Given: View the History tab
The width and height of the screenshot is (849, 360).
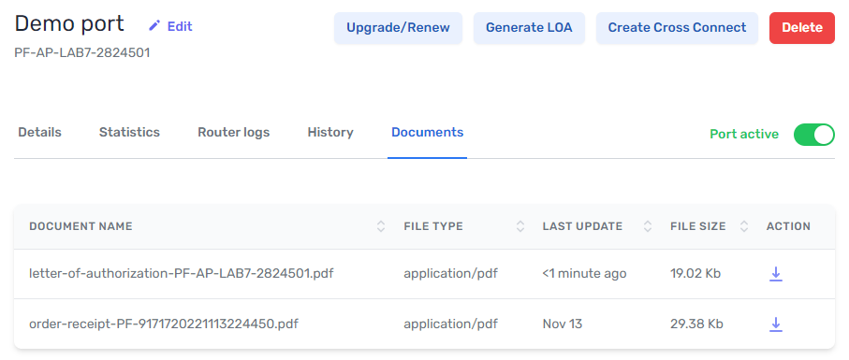Looking at the screenshot, I should [330, 133].
